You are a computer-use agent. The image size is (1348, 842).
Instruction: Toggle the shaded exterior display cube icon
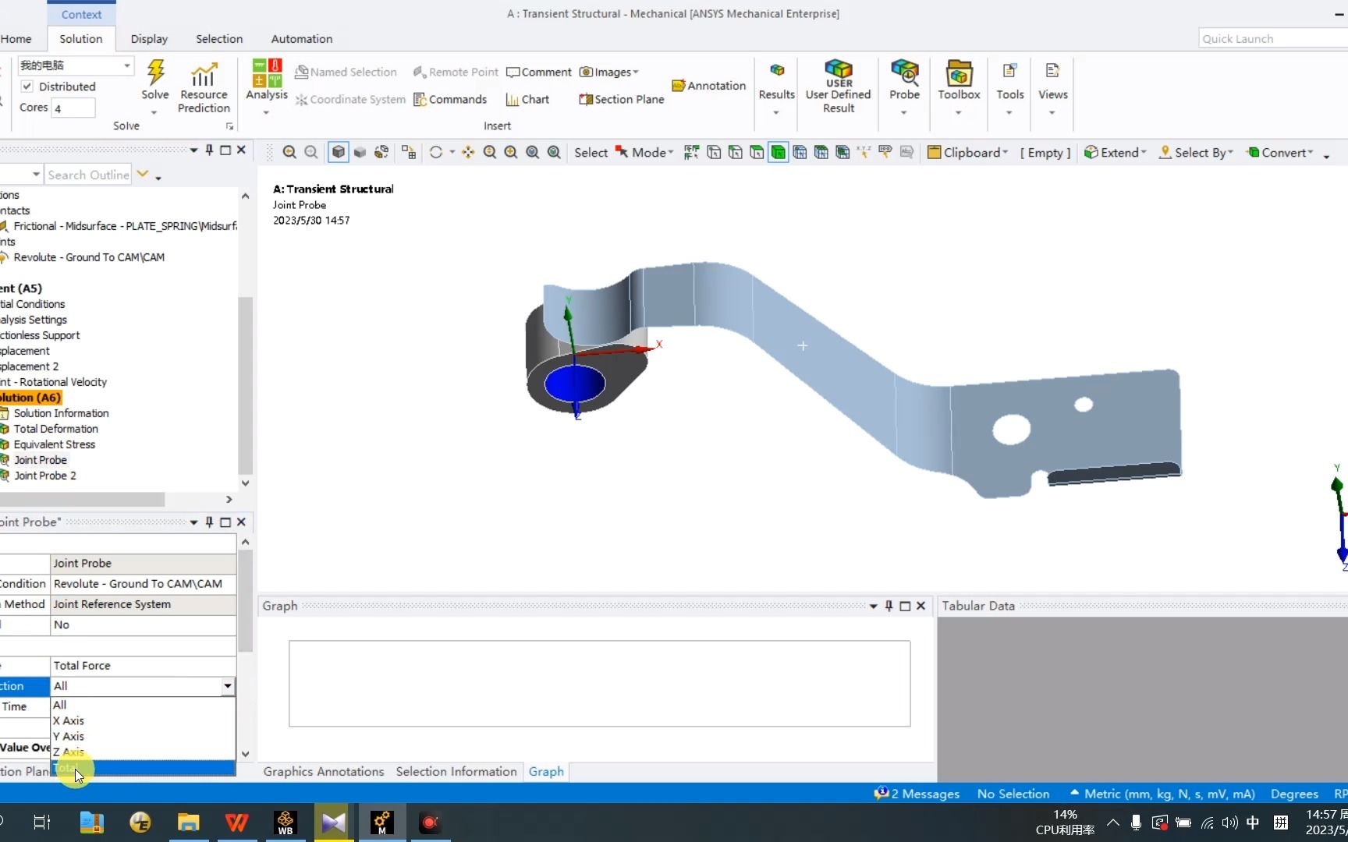(339, 152)
